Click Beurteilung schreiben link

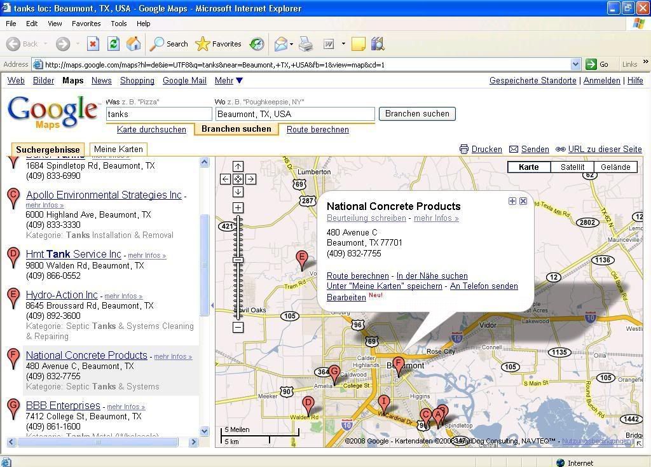coord(366,218)
